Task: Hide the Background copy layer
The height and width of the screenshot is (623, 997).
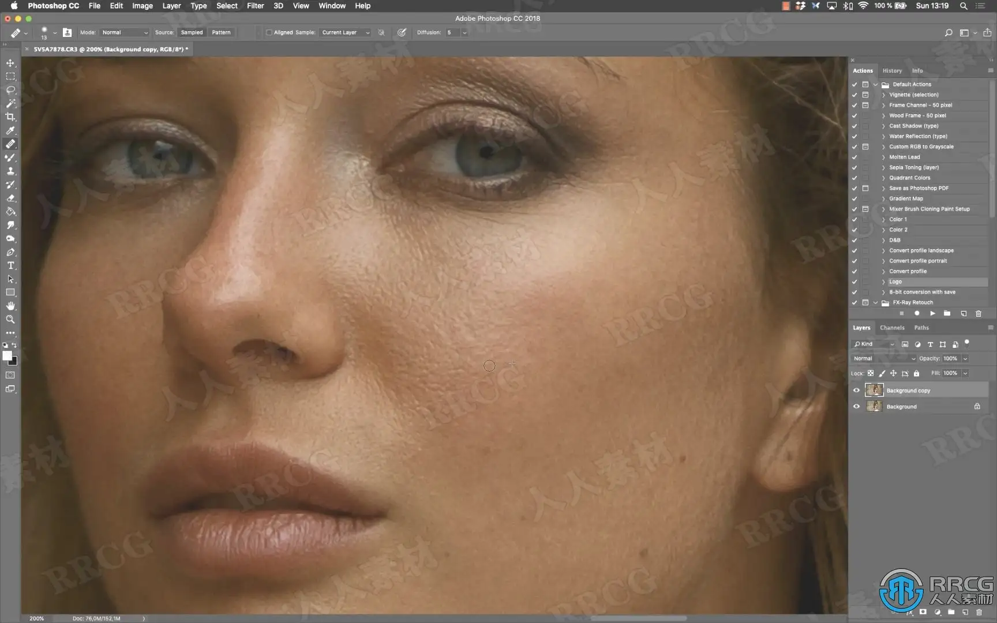Action: point(856,391)
